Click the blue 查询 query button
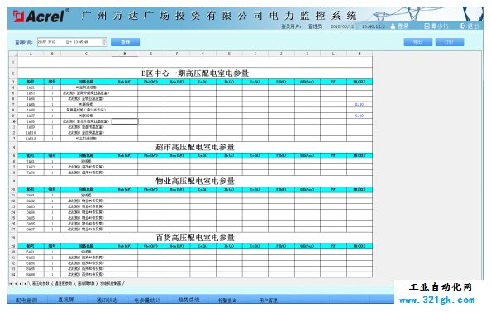 click(x=126, y=42)
